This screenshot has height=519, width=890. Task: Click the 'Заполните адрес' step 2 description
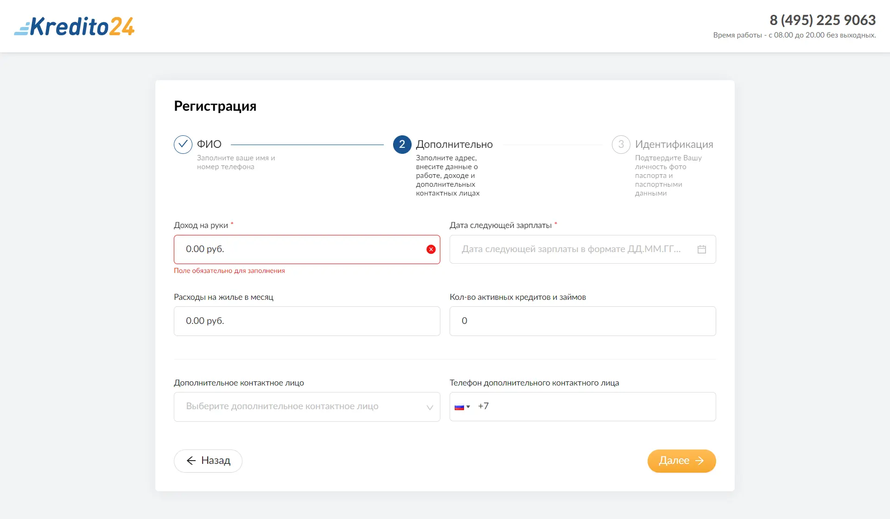[x=448, y=175]
